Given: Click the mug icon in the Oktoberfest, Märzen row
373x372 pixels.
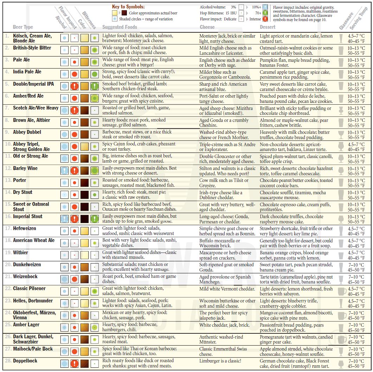Looking at the screenshot, I should 342,315.
